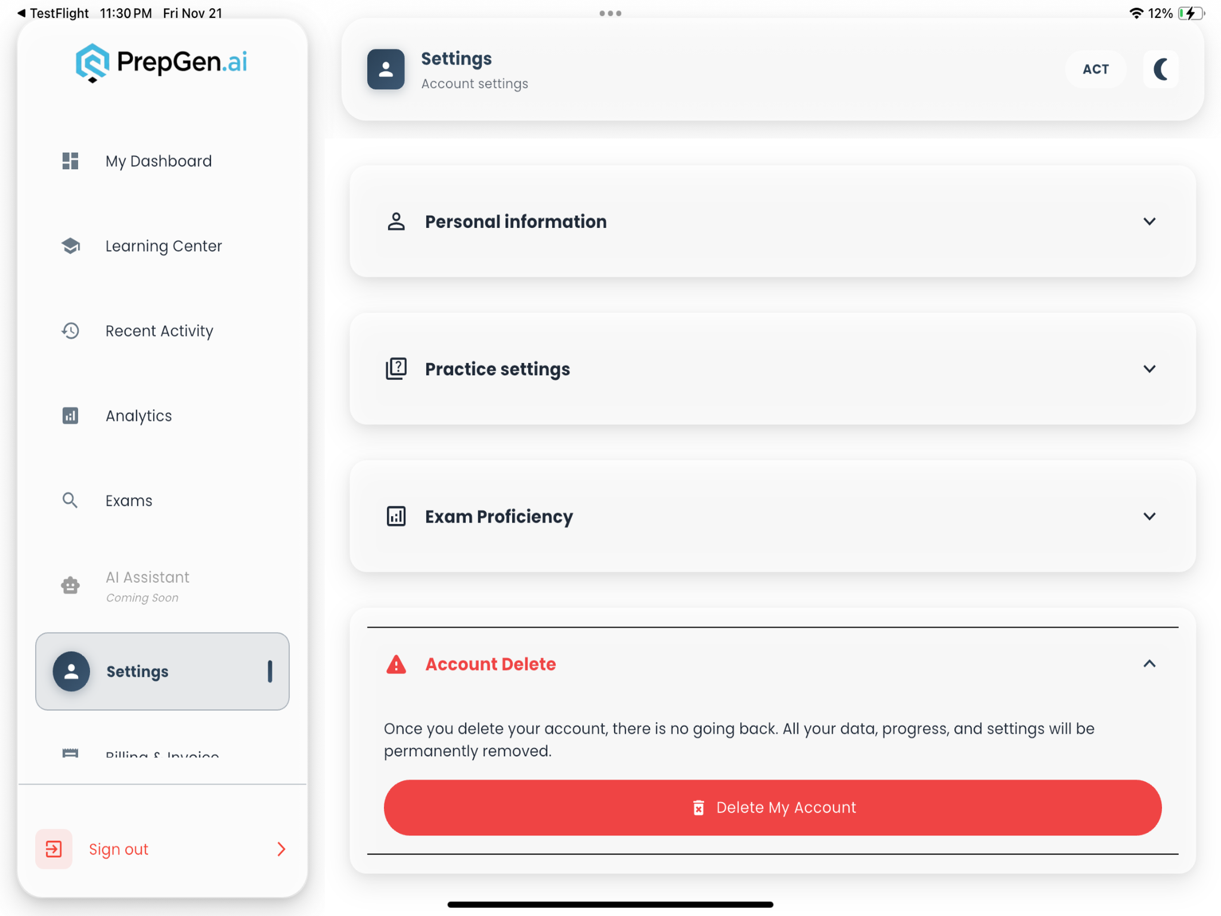Click the Account Delete warning triangle icon
1221x916 pixels.
pyautogui.click(x=396, y=664)
